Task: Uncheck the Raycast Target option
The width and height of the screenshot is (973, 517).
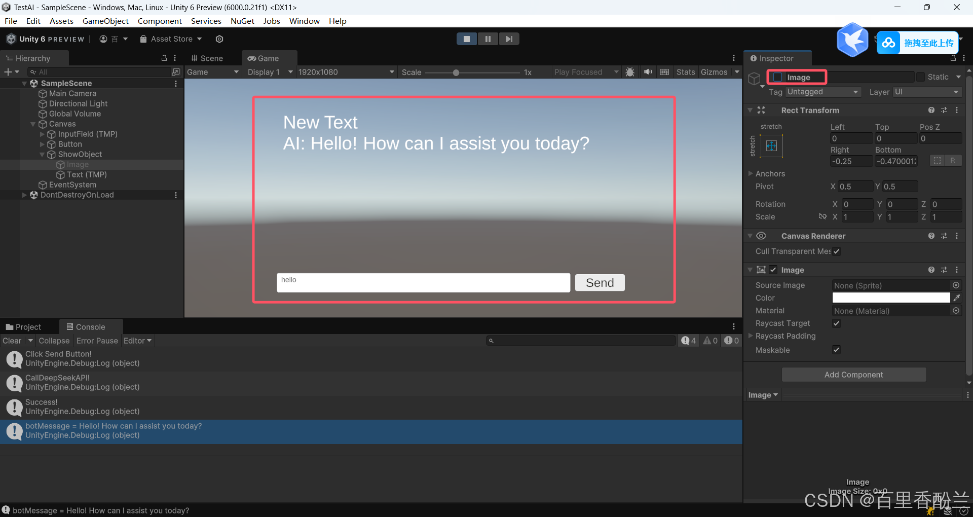Action: click(x=836, y=323)
